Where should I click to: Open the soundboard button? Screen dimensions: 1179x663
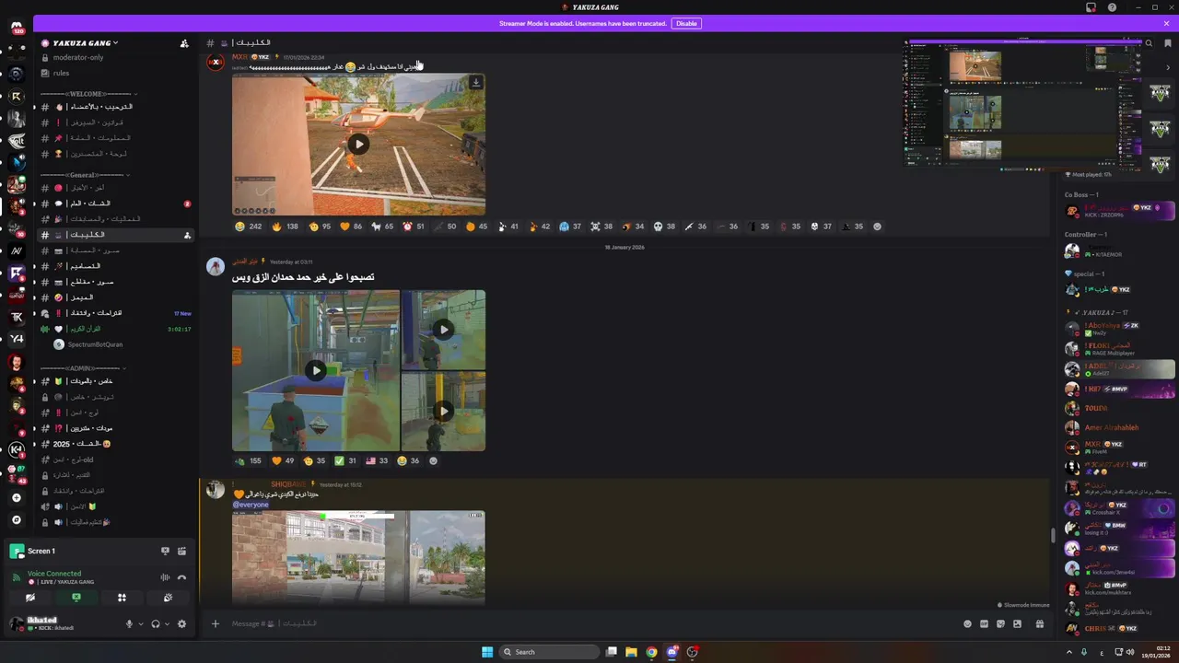pyautogui.click(x=168, y=598)
